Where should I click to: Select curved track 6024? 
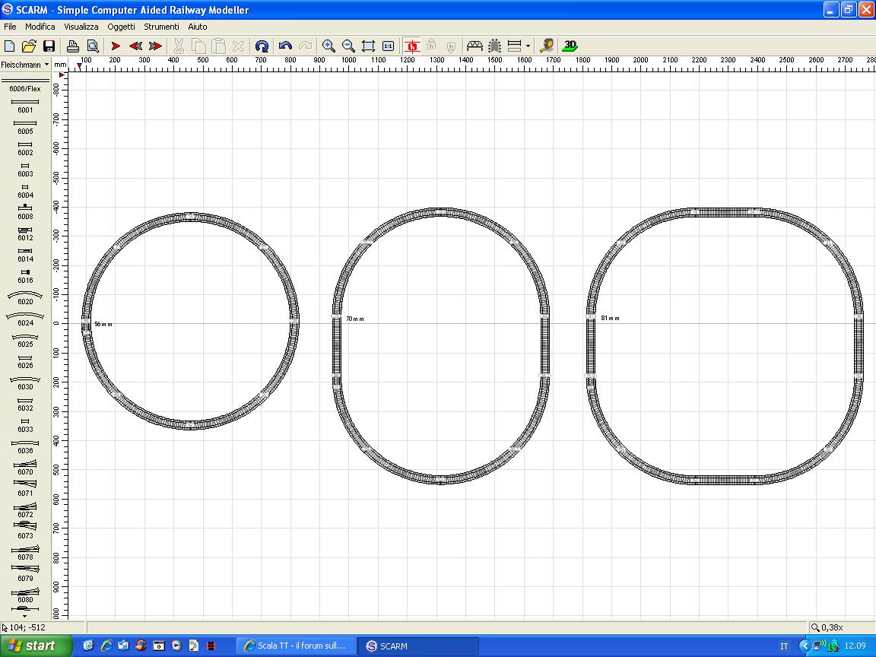pos(25,319)
